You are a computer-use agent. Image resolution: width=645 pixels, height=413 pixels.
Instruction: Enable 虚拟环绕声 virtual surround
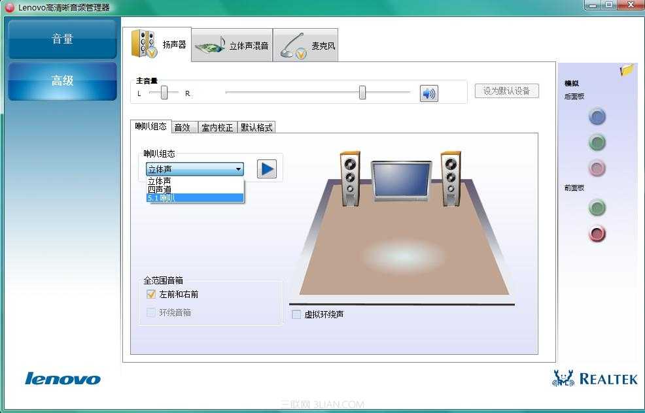click(x=296, y=314)
